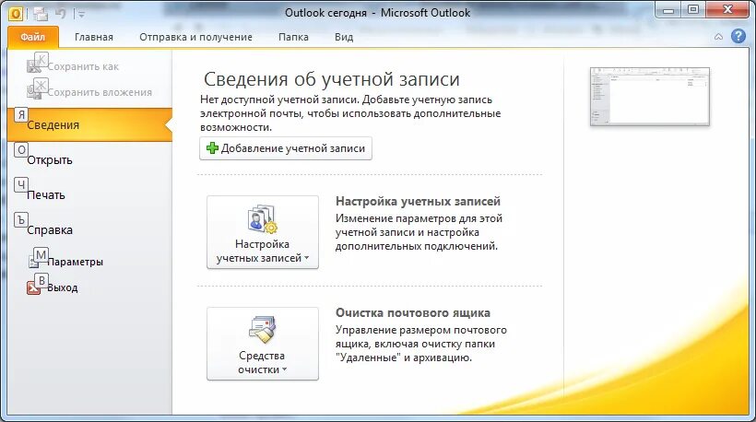Click the Настройка учетных записей heading text
756x422 pixels.
[418, 202]
